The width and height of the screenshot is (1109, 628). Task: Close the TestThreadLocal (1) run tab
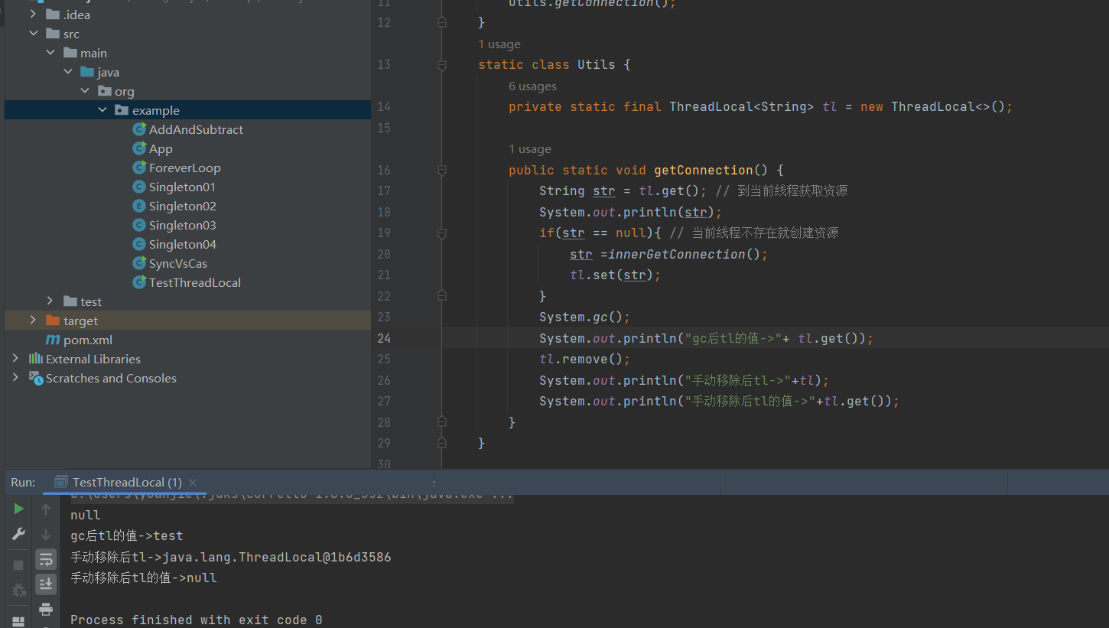(x=193, y=483)
